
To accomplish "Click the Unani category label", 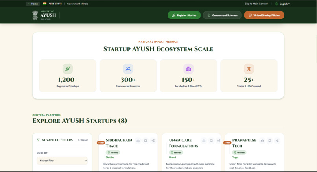I will click(x=172, y=157).
